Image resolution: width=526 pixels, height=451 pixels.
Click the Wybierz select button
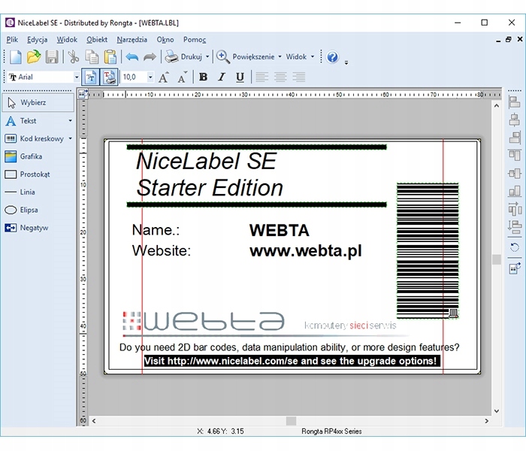38,103
